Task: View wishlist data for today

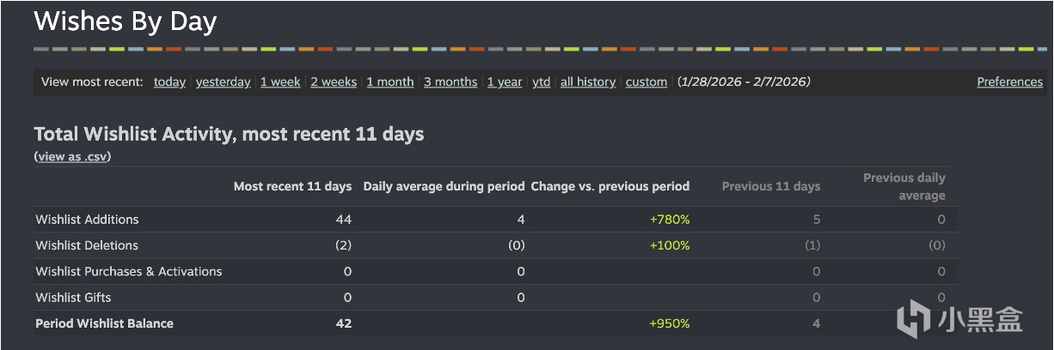Action: tap(169, 82)
